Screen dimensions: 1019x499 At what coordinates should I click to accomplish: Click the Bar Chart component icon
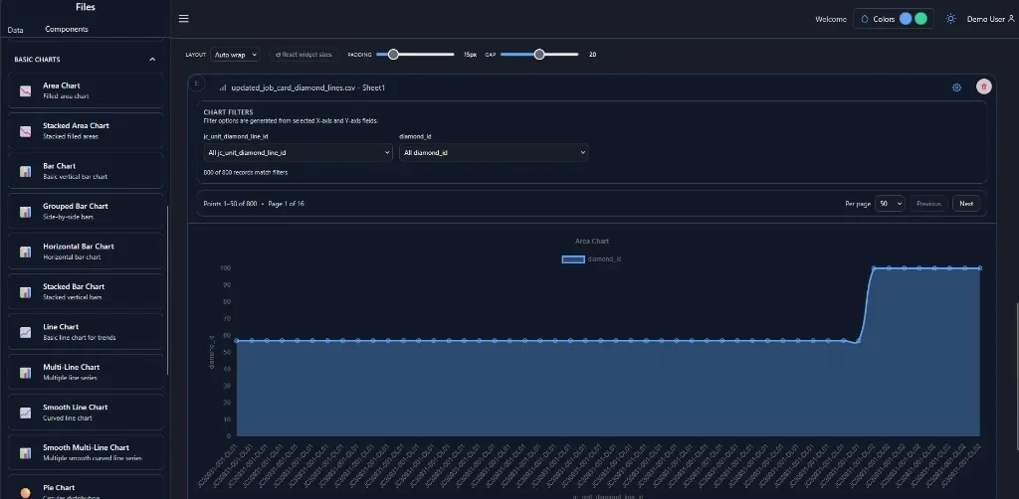[25, 171]
